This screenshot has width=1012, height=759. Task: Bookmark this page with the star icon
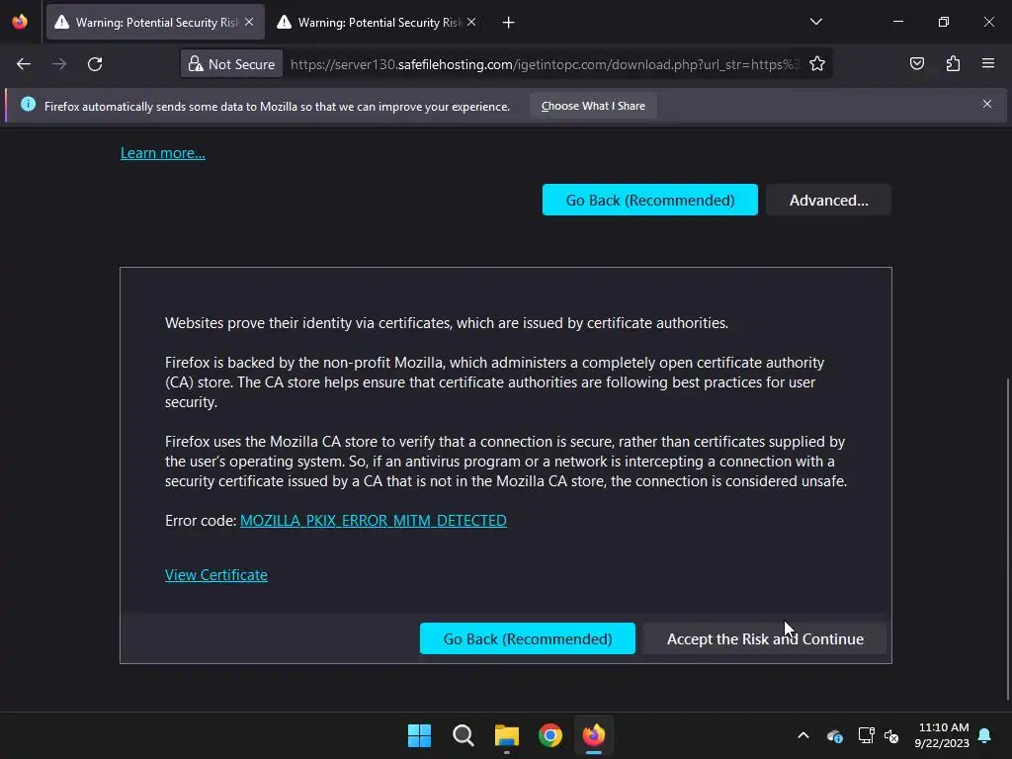(x=817, y=64)
